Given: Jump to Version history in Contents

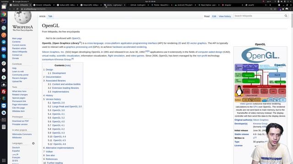Looking at the screenshot, I should point(53,99).
